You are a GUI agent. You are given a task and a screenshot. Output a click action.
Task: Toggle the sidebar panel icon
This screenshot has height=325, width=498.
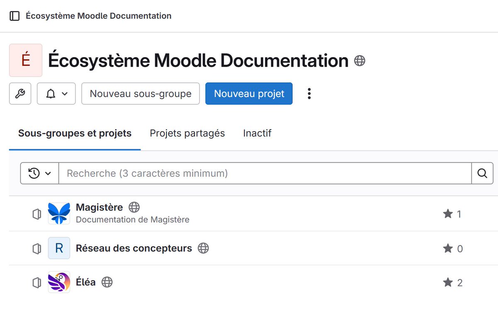pyautogui.click(x=15, y=16)
